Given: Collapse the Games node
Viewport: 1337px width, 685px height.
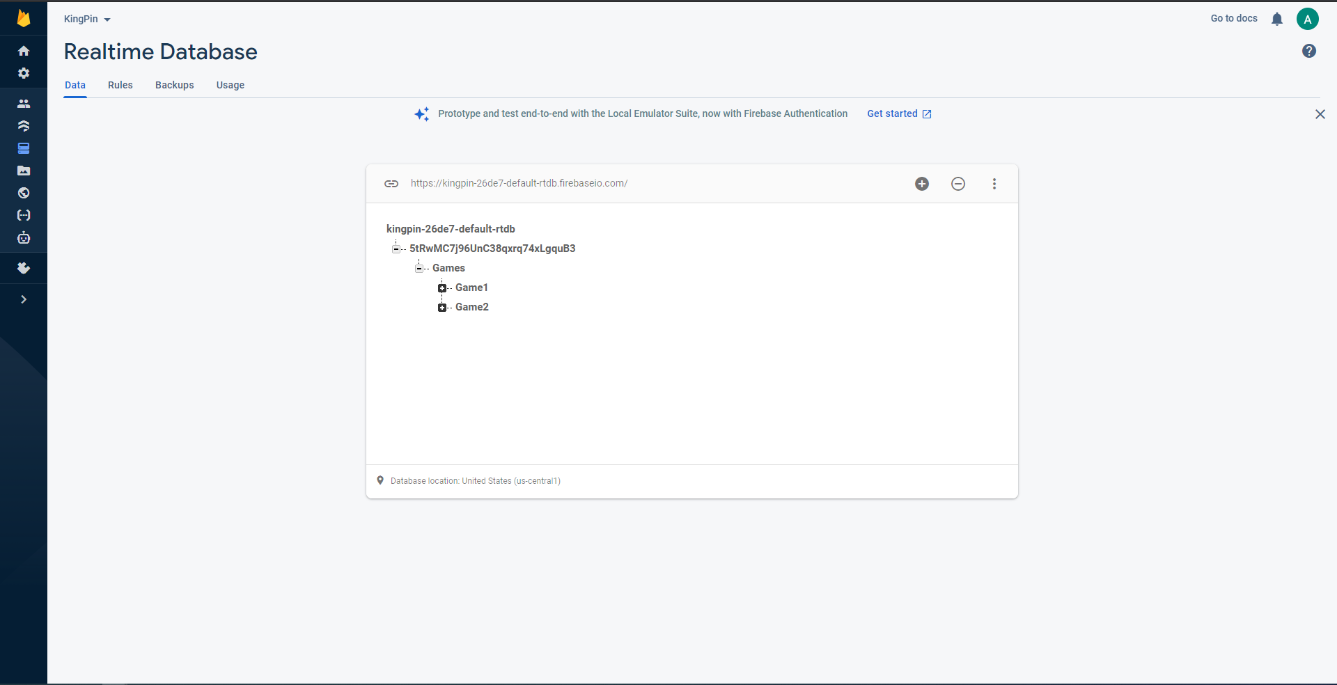Looking at the screenshot, I should [x=419, y=268].
